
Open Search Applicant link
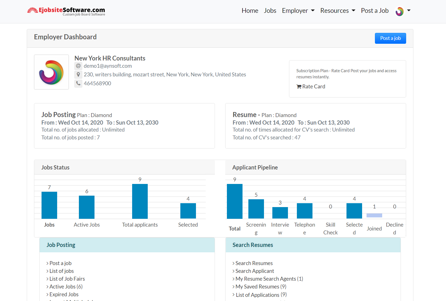point(255,271)
